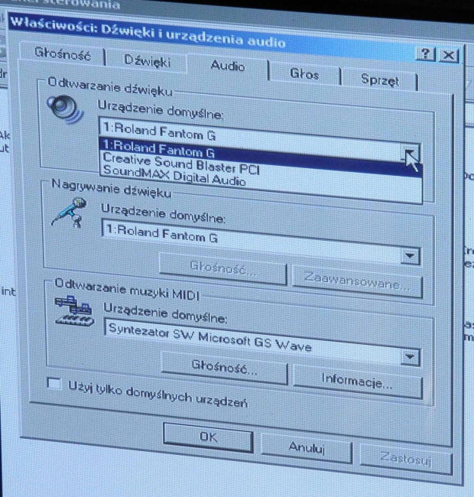The width and height of the screenshot is (474, 497).
Task: Click the Zastosuj apply button
Action: [x=406, y=458]
